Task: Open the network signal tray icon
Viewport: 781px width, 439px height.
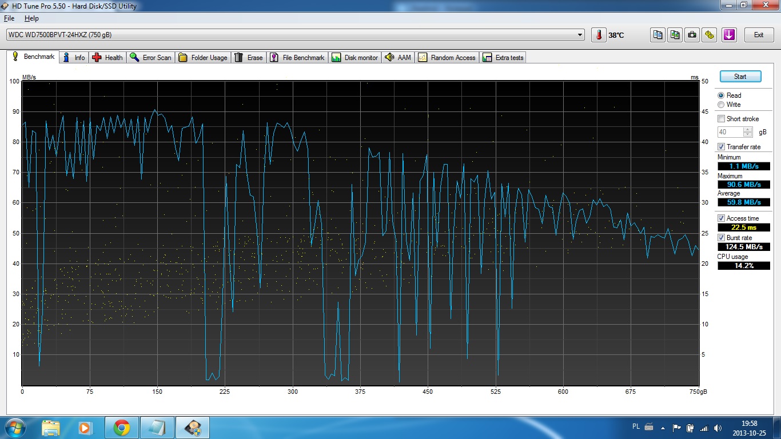Action: [704, 428]
